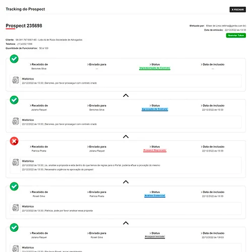Click the X FECHAR close button
Image resolution: width=252 pixels, height=252 pixels.
pos(237,10)
